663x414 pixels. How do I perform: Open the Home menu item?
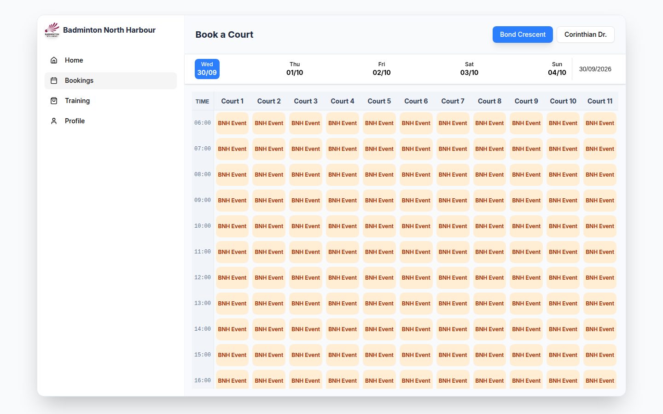[110, 60]
